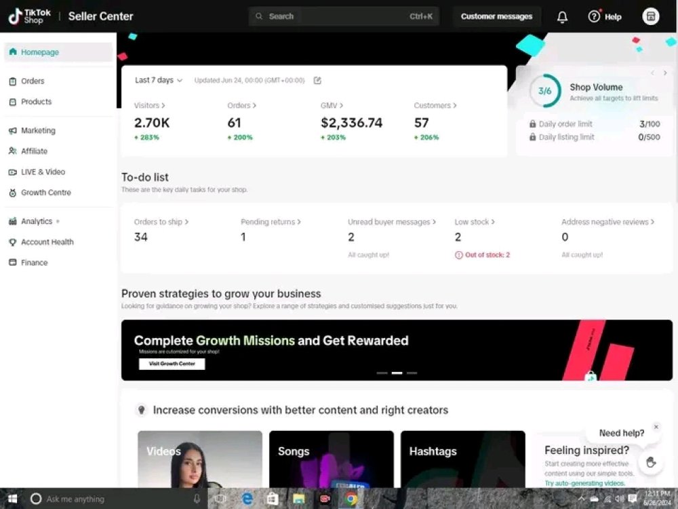The image size is (678, 509).
Task: Click the TikTok Shop logo
Action: 29,16
